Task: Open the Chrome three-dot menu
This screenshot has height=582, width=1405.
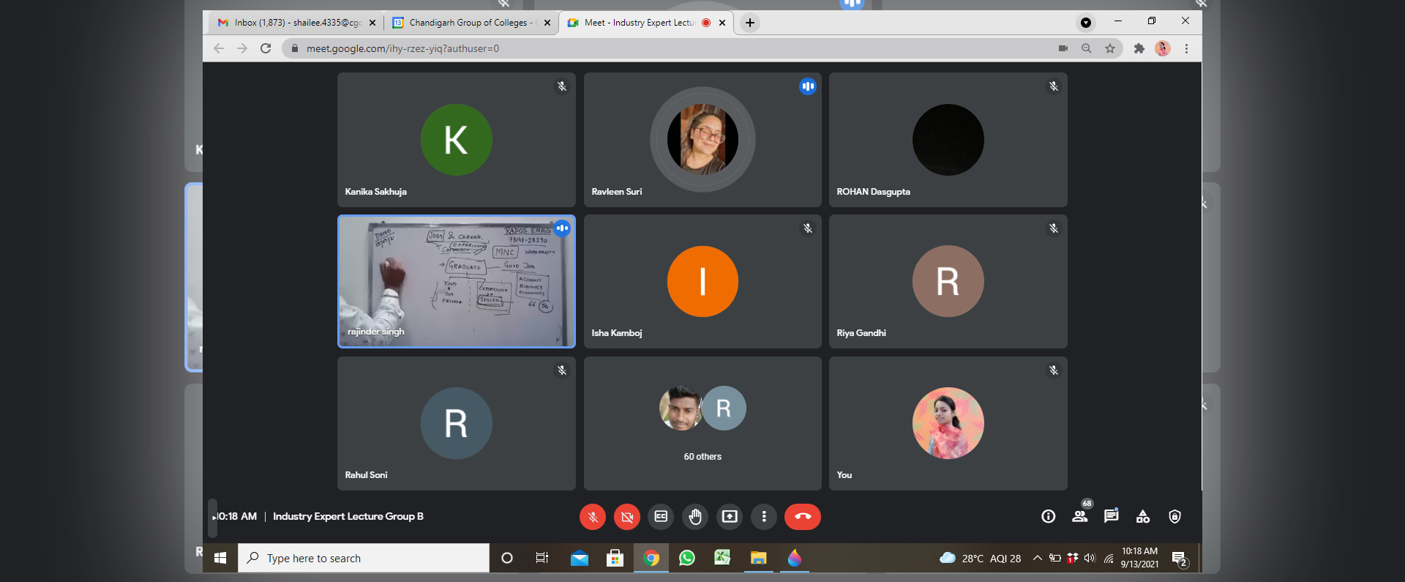Action: [1186, 48]
